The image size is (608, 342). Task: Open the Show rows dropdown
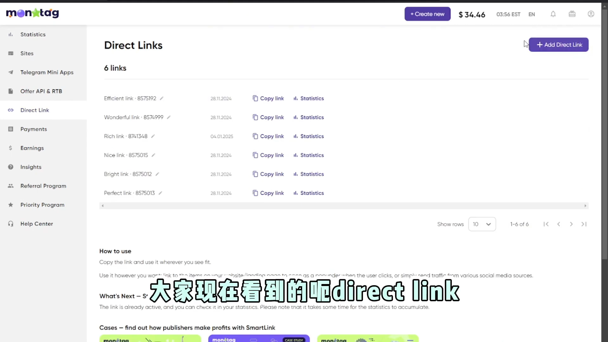tap(482, 224)
